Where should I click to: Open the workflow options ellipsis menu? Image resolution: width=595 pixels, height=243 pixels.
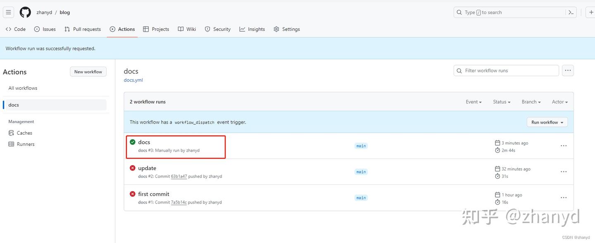568,70
